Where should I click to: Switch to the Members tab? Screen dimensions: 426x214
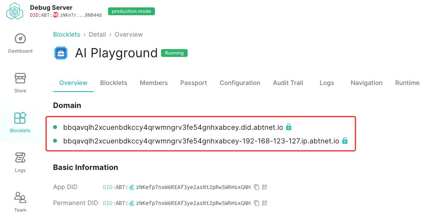(x=154, y=83)
